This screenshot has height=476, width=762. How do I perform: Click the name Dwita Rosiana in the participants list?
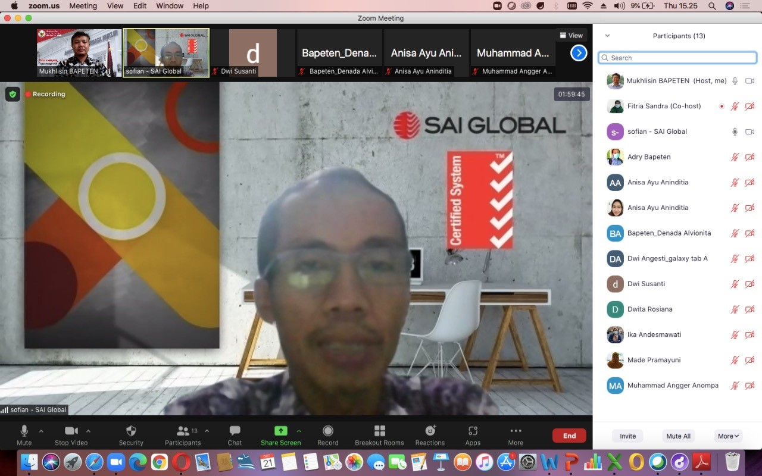(650, 309)
